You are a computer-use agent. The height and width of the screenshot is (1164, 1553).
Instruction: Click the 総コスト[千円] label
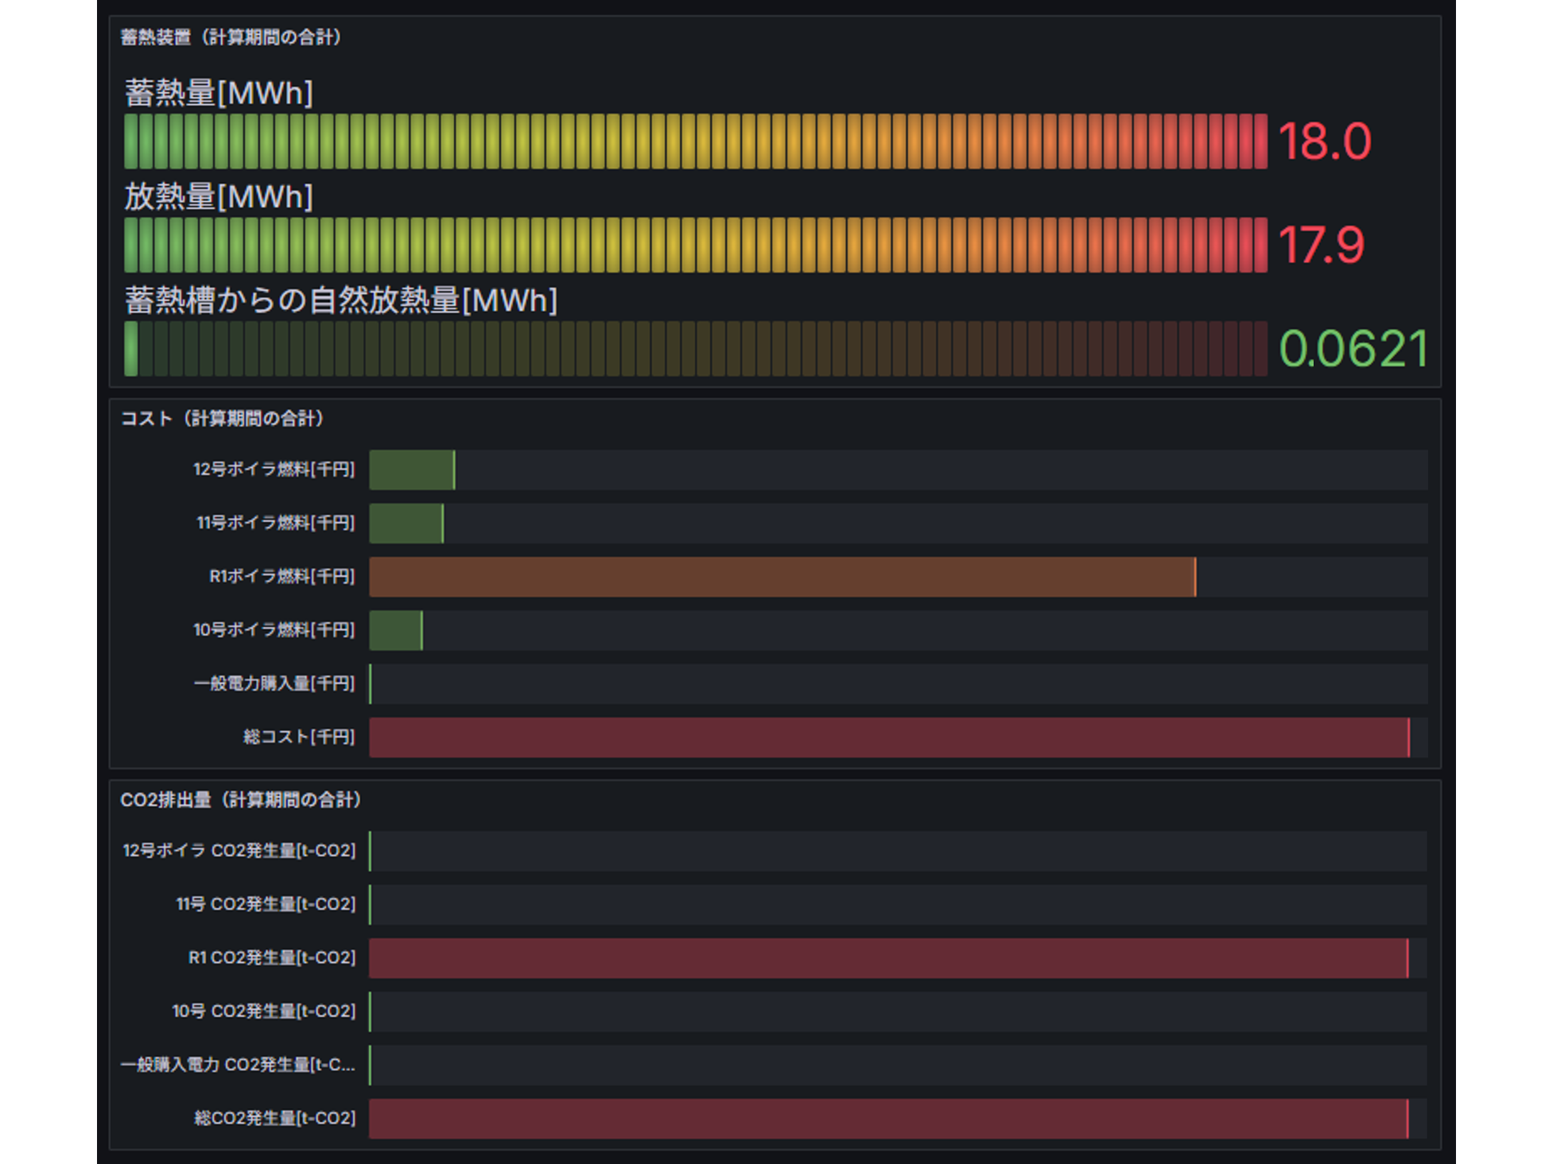[299, 737]
